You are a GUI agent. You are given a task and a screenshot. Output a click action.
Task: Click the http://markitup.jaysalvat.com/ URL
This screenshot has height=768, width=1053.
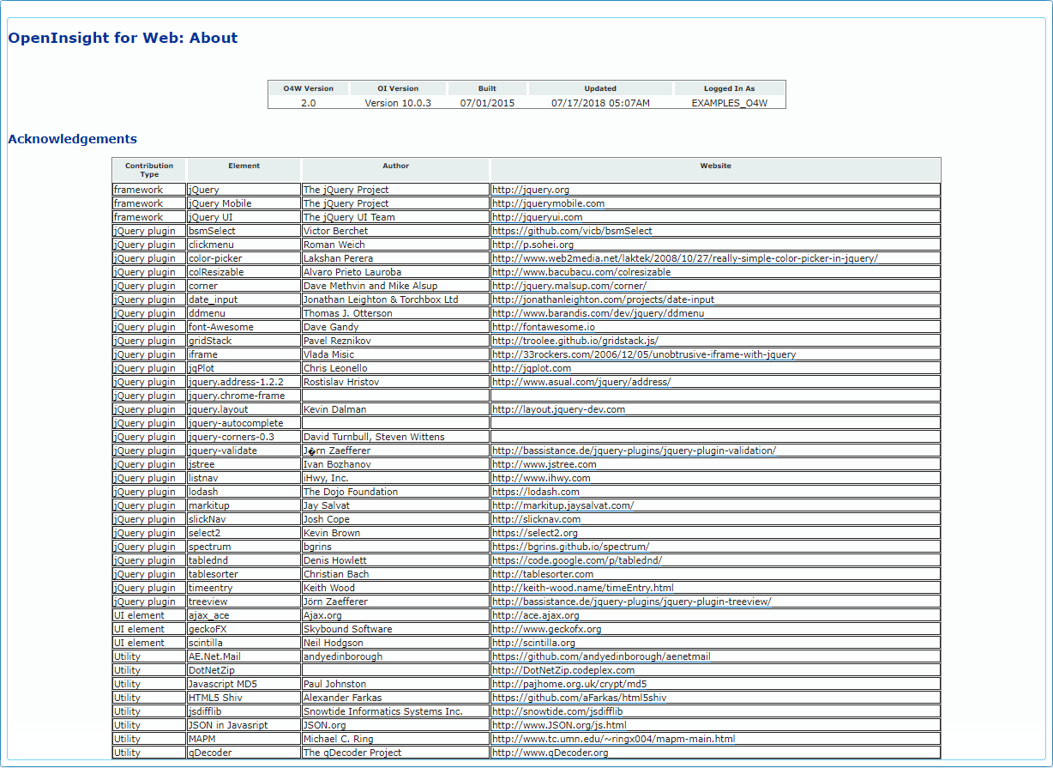[x=563, y=505]
